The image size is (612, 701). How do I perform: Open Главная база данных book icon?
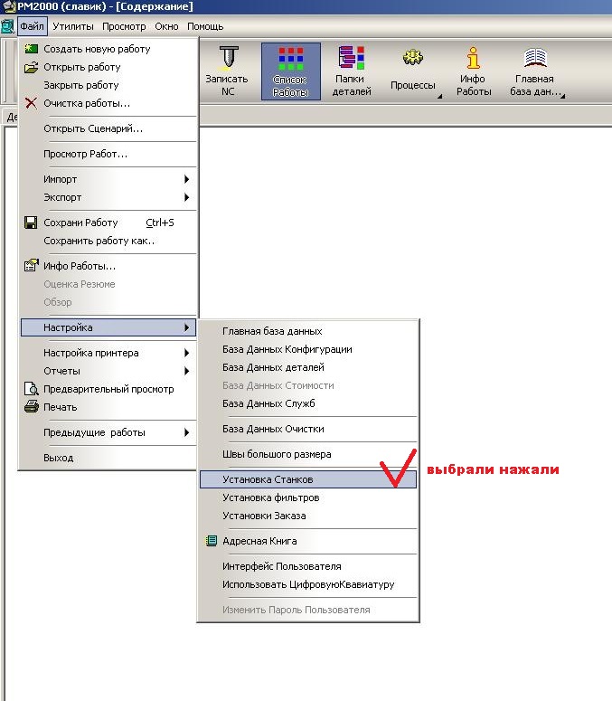(535, 57)
